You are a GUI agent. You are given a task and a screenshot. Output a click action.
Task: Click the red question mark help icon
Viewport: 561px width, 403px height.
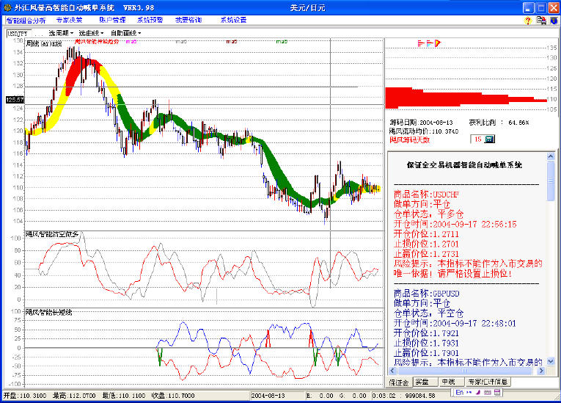tap(528, 21)
